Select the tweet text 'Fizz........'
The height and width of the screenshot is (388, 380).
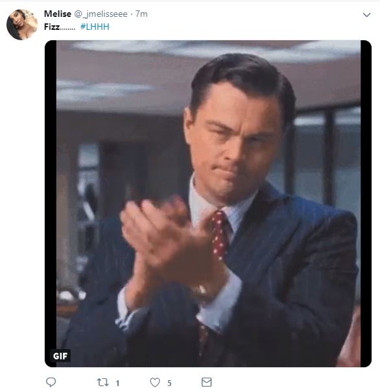coord(60,27)
